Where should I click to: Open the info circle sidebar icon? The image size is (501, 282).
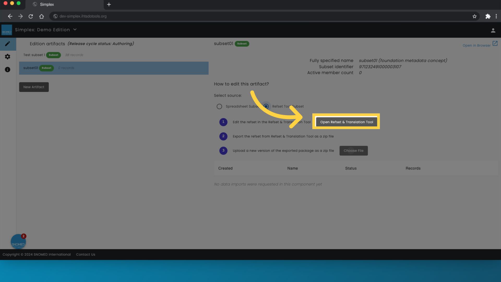point(8,69)
